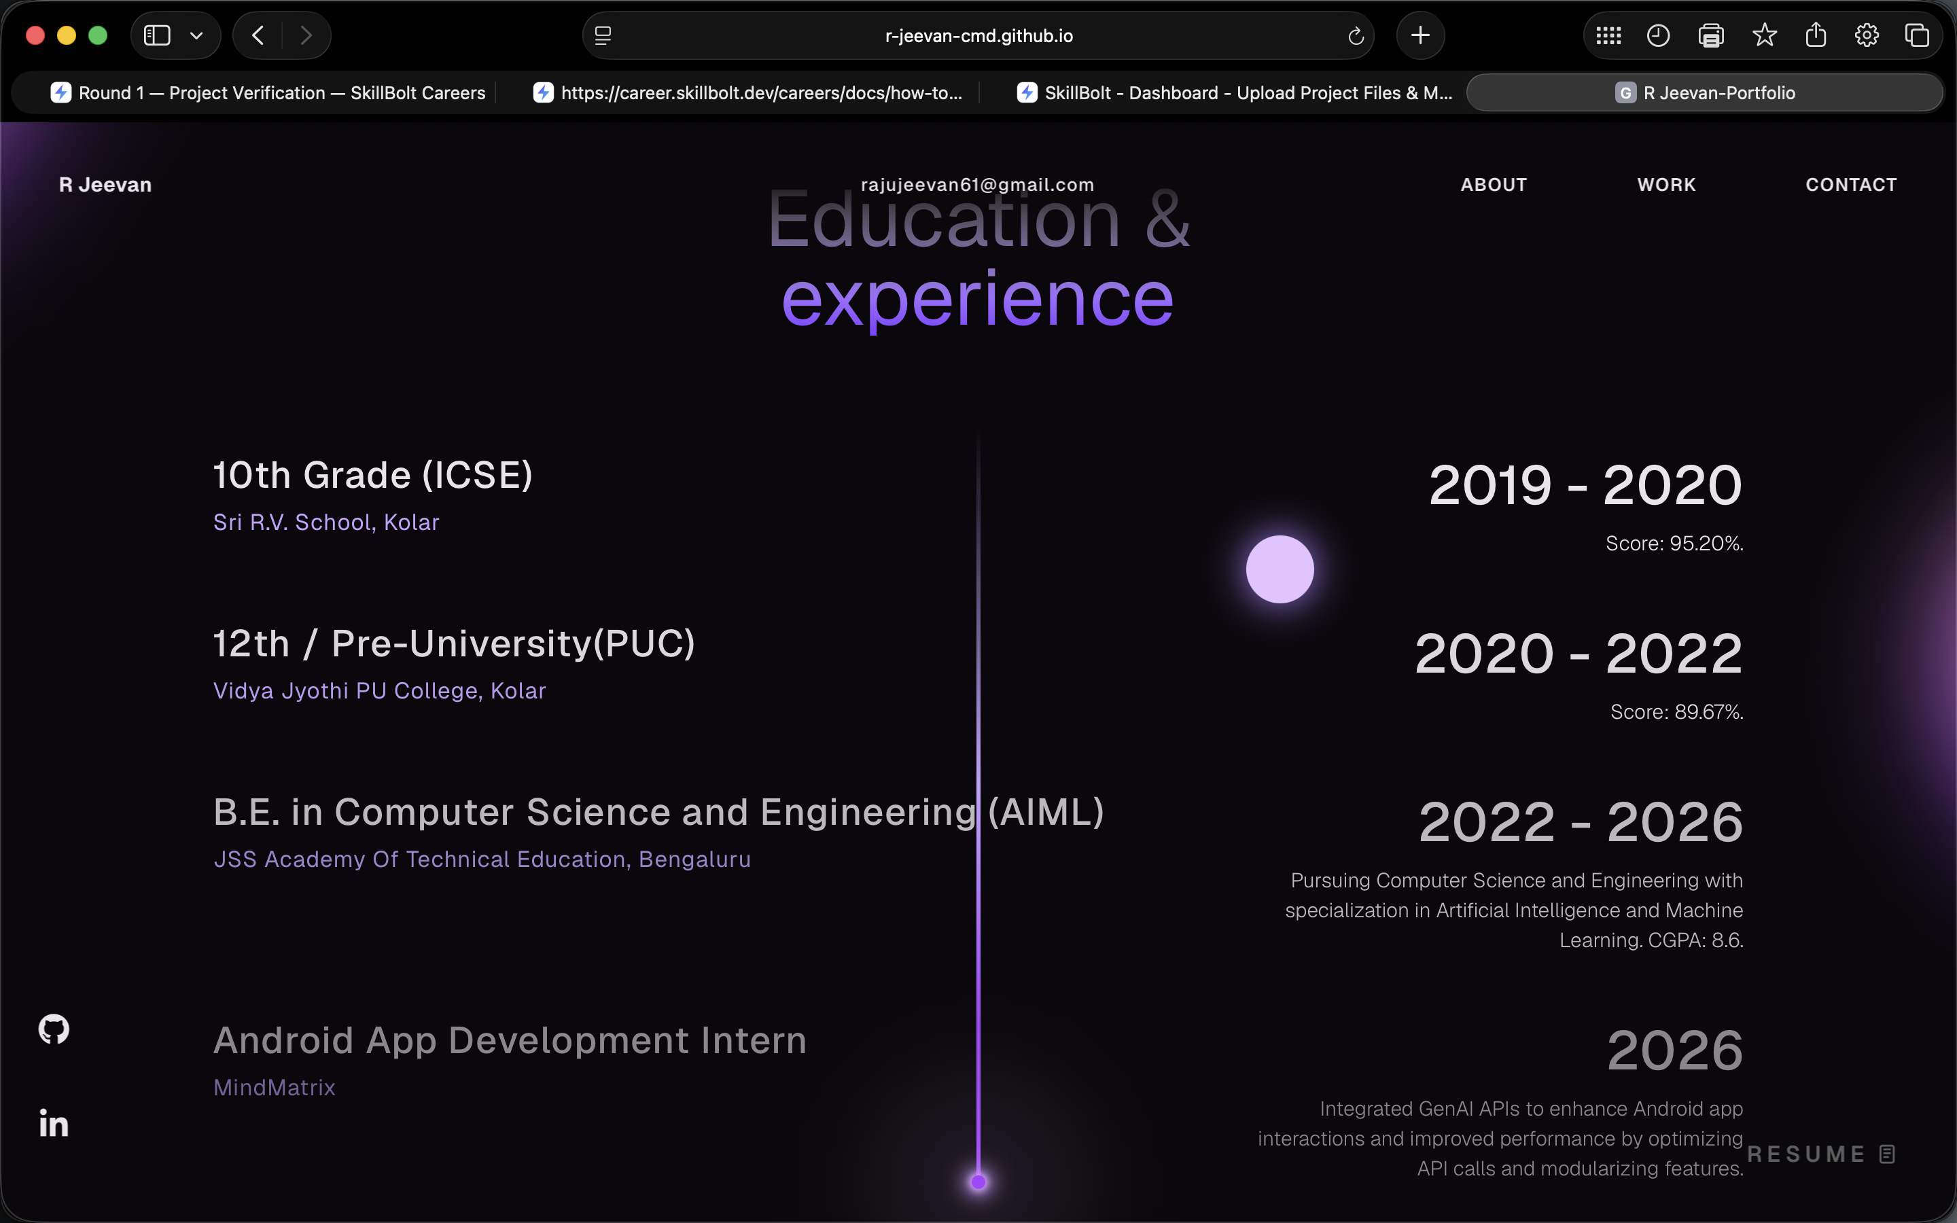Click the MindMatrix company name
This screenshot has height=1223, width=1957.
pos(274,1087)
